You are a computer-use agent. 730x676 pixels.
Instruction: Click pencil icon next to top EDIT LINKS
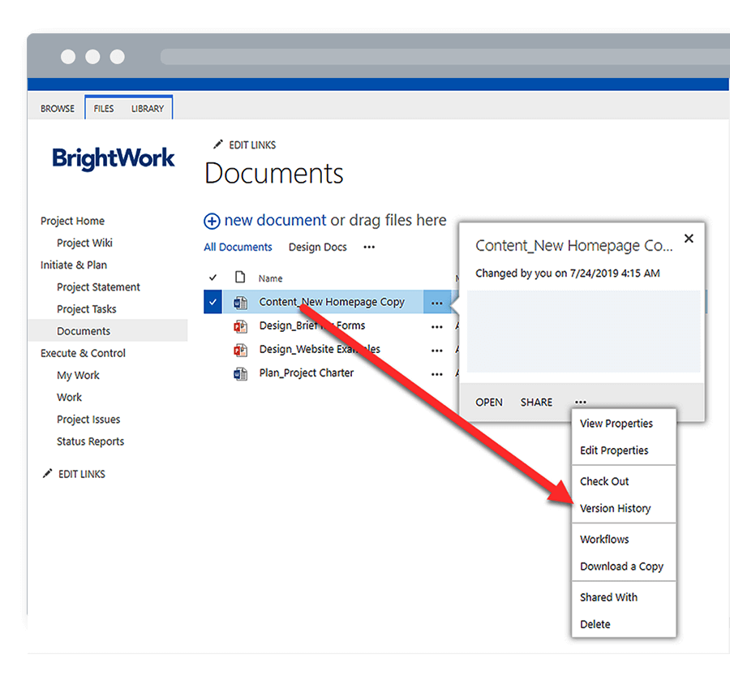click(x=217, y=144)
